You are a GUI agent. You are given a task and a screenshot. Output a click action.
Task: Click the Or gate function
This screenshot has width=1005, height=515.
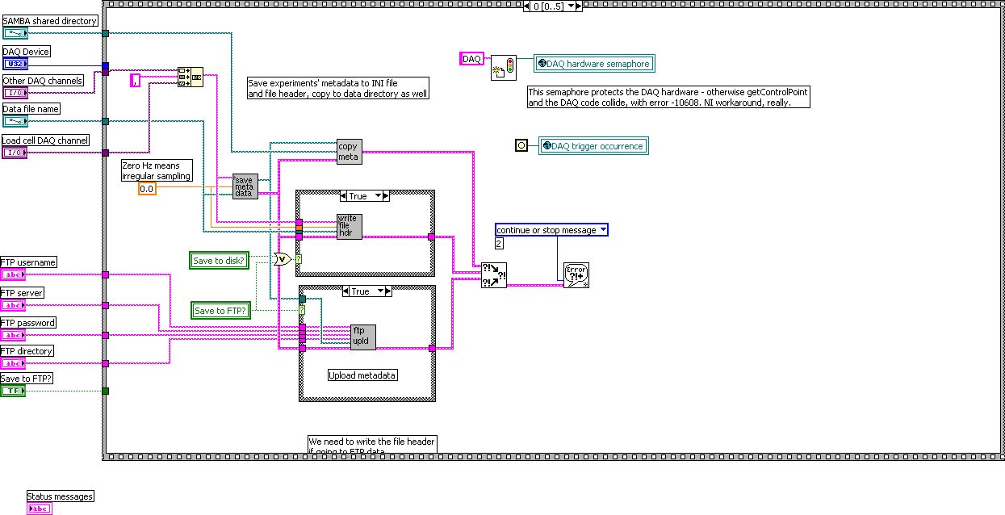pos(281,259)
